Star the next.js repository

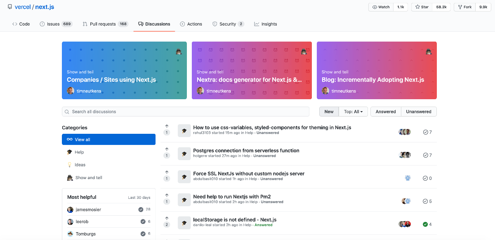422,7
